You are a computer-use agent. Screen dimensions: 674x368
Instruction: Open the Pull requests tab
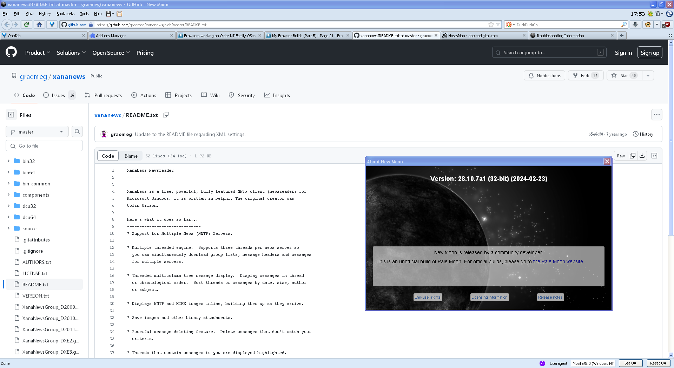pyautogui.click(x=103, y=95)
